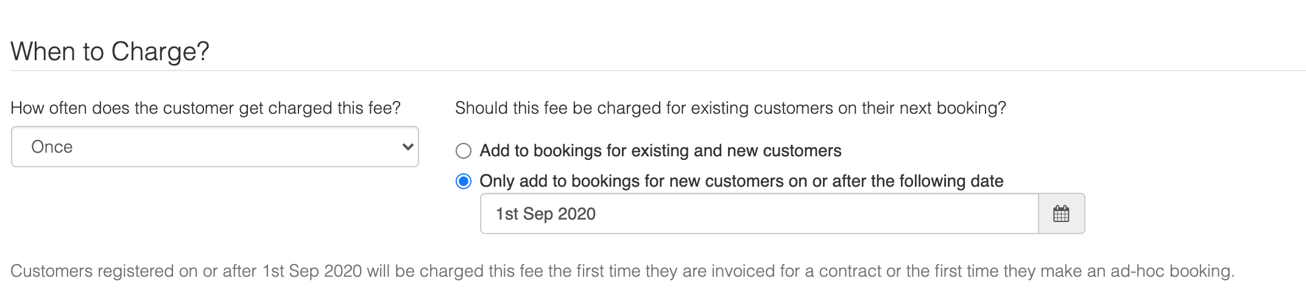Select the 'Add to bookings for existing and new customers' radio
Screen dimensions: 1306x298
point(464,151)
